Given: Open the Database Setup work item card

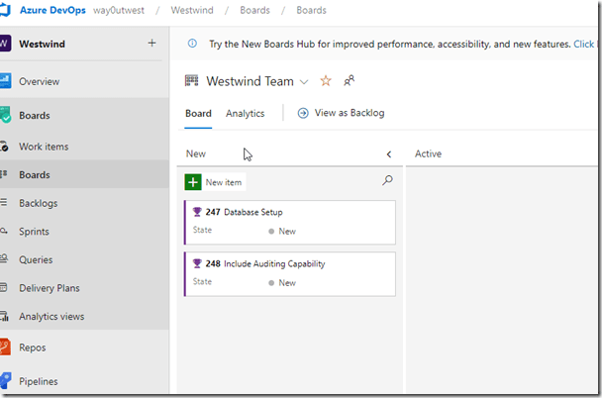Looking at the screenshot, I should coord(253,212).
